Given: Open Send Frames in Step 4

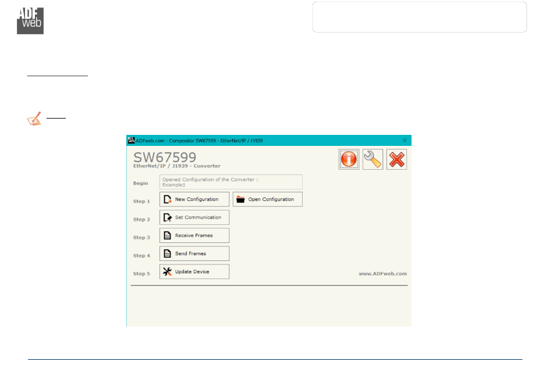Looking at the screenshot, I should point(194,253).
